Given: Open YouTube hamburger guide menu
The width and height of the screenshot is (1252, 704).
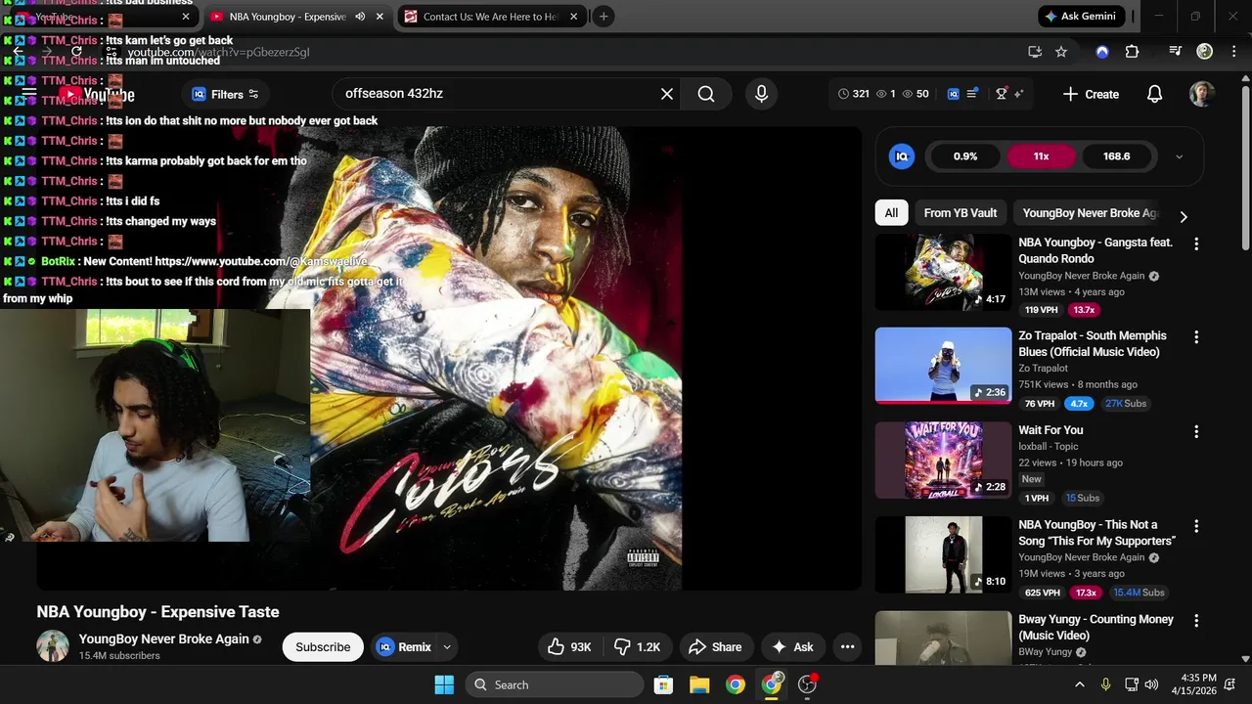Looking at the screenshot, I should 29,95.
